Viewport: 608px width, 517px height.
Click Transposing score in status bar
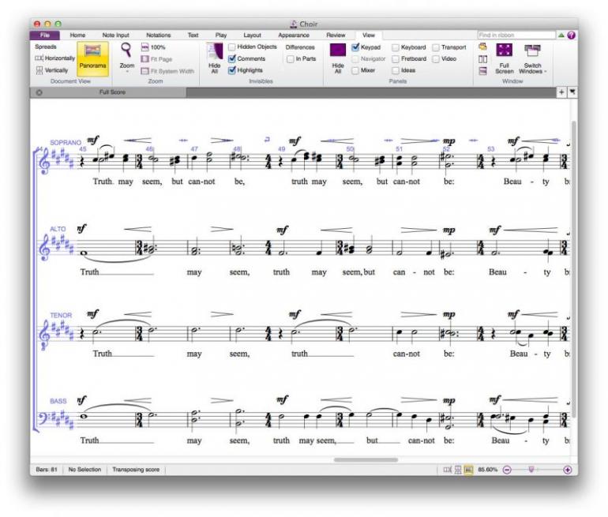[x=136, y=470]
